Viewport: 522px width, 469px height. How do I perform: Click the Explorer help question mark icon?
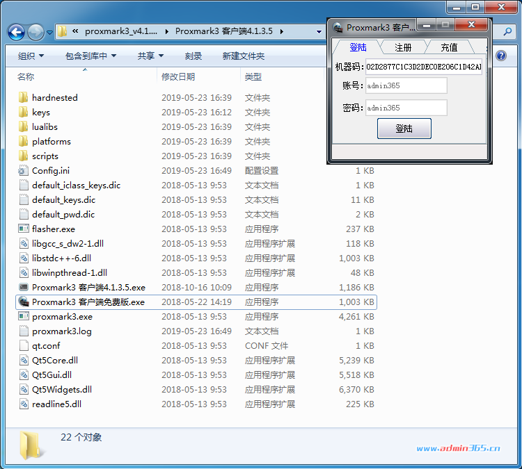pyautogui.click(x=501, y=56)
